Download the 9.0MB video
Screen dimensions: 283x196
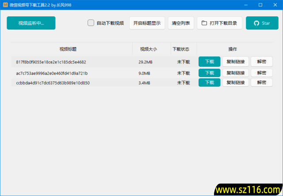(x=209, y=73)
